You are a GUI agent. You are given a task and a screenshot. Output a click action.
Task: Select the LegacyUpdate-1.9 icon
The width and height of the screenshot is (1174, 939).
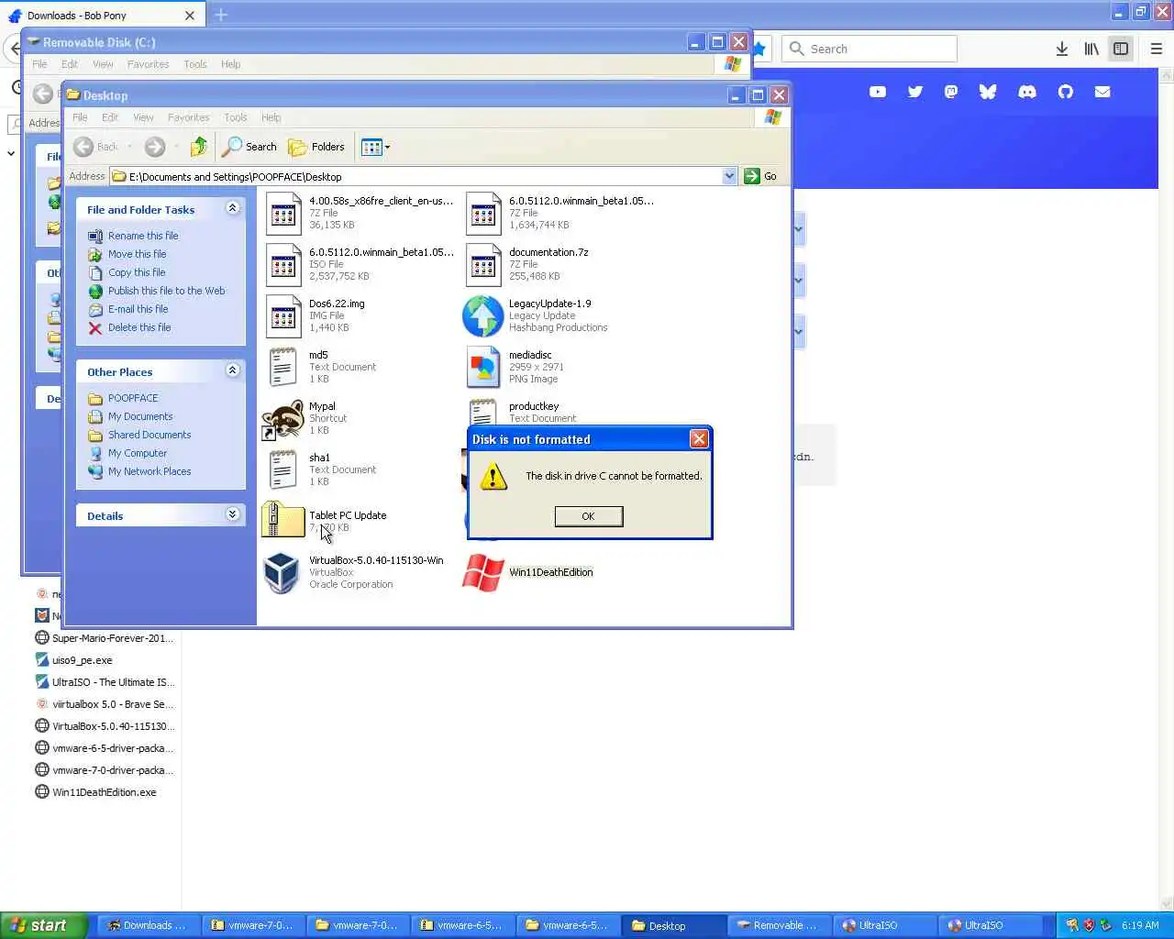(x=482, y=315)
